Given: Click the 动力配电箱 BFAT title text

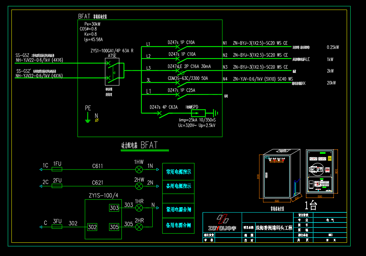Looking at the screenshot, I should coord(140,145).
